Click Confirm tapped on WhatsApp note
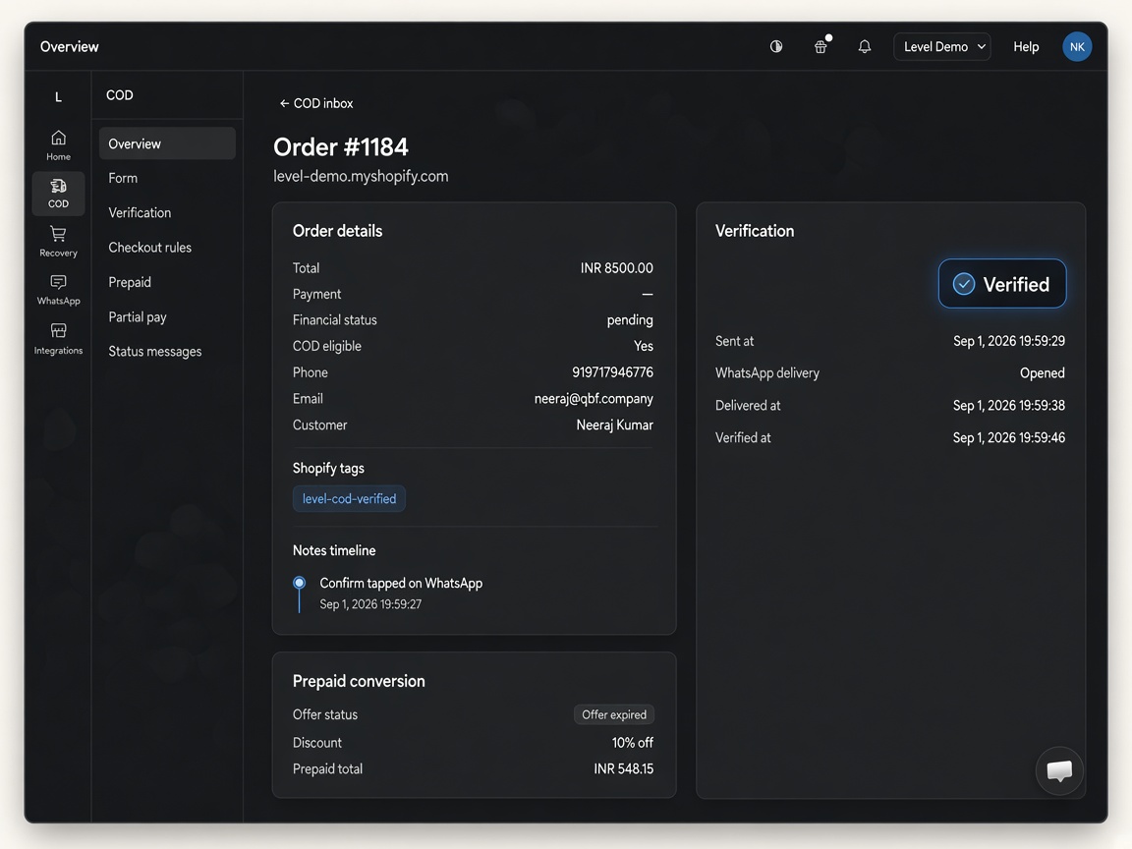 (x=401, y=584)
